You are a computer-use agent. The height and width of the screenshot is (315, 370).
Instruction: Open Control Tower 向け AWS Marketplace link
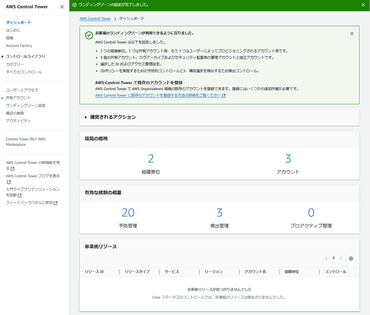click(x=26, y=142)
